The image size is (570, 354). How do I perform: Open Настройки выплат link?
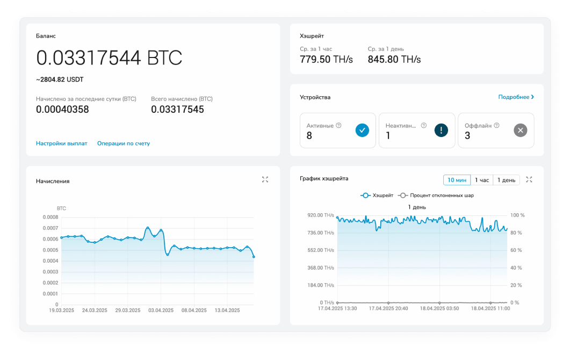point(61,143)
